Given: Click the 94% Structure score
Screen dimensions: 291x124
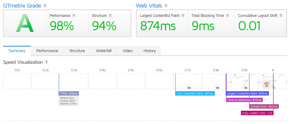Looking at the screenshot, I should click(x=104, y=26).
